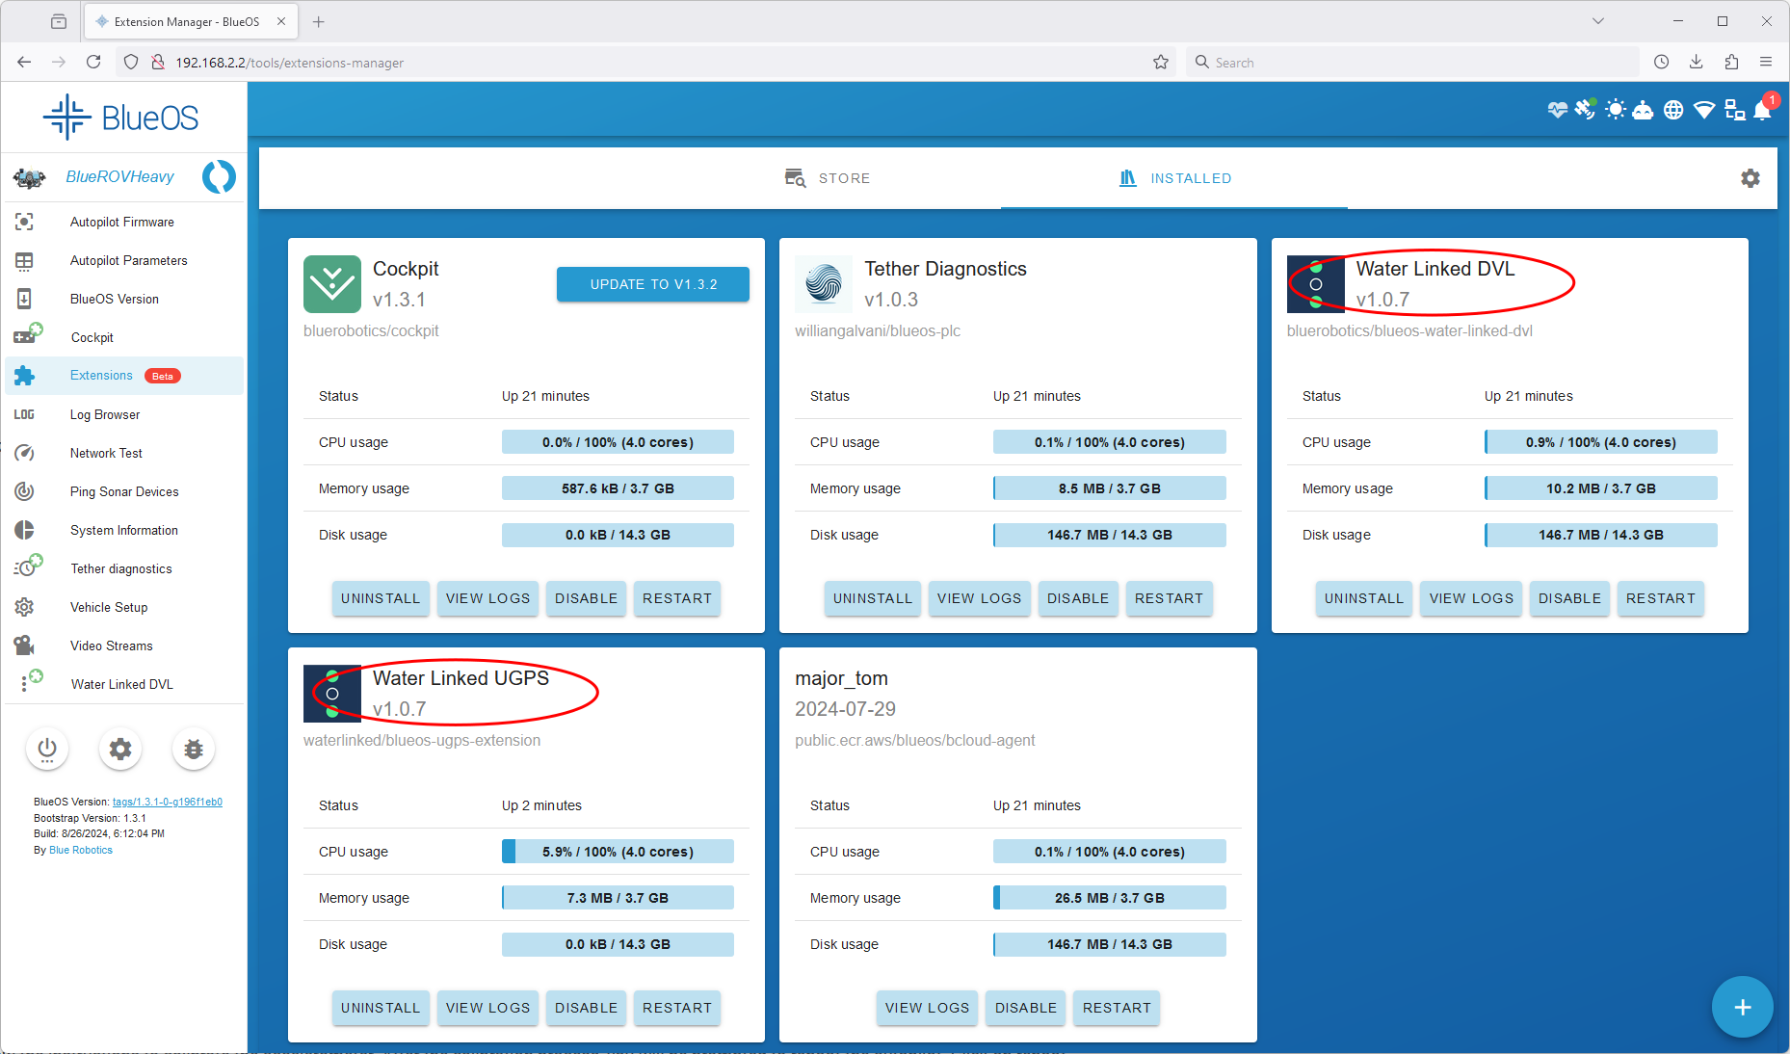Open the Firefox downloads icon
The image size is (1790, 1054).
click(x=1697, y=63)
